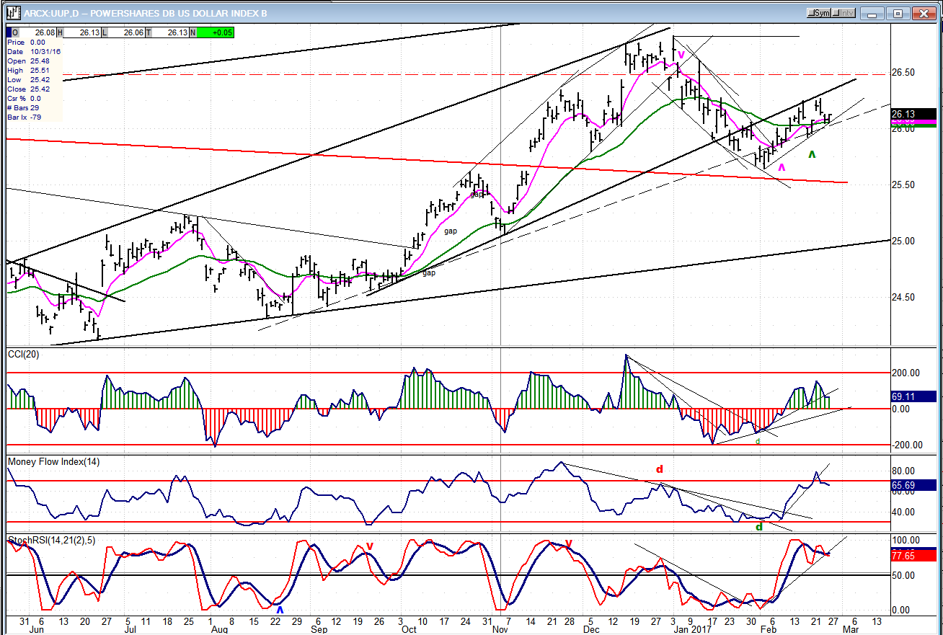Click the red 'd' marker on Money Flow panel
The image size is (943, 635).
(659, 469)
